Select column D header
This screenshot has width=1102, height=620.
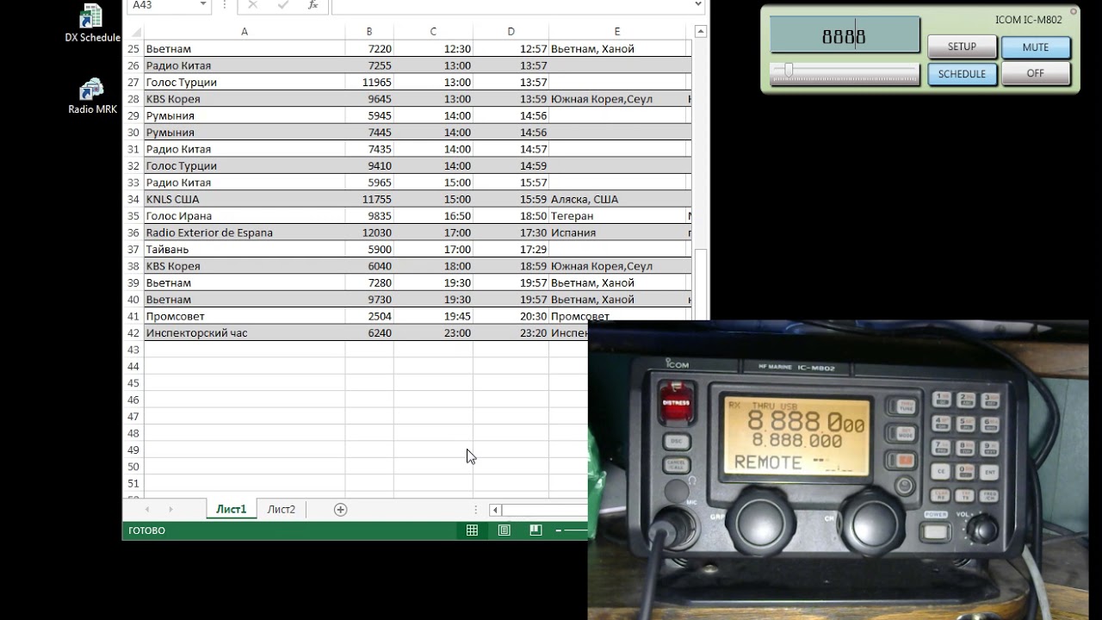pyautogui.click(x=511, y=32)
